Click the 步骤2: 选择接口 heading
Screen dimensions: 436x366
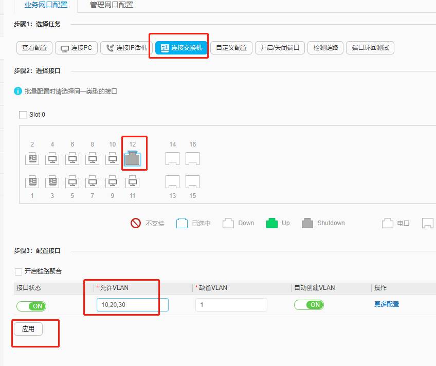pos(37,71)
